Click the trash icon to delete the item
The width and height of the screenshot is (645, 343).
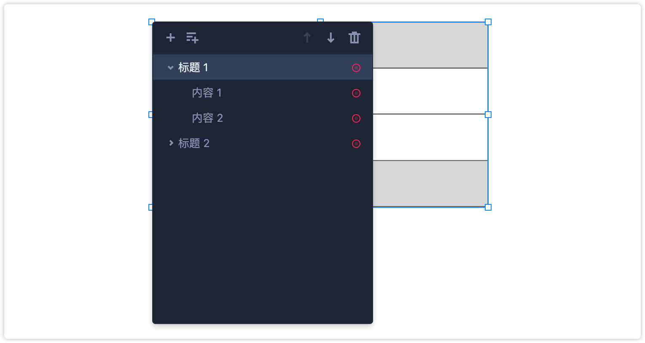tap(355, 38)
